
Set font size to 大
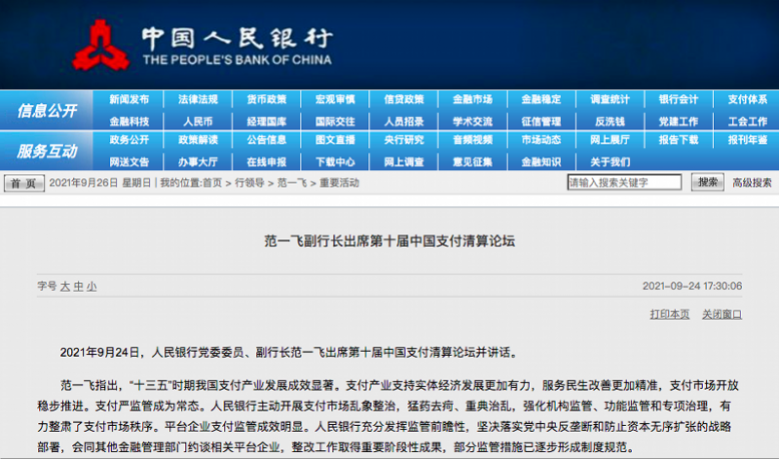(x=65, y=286)
